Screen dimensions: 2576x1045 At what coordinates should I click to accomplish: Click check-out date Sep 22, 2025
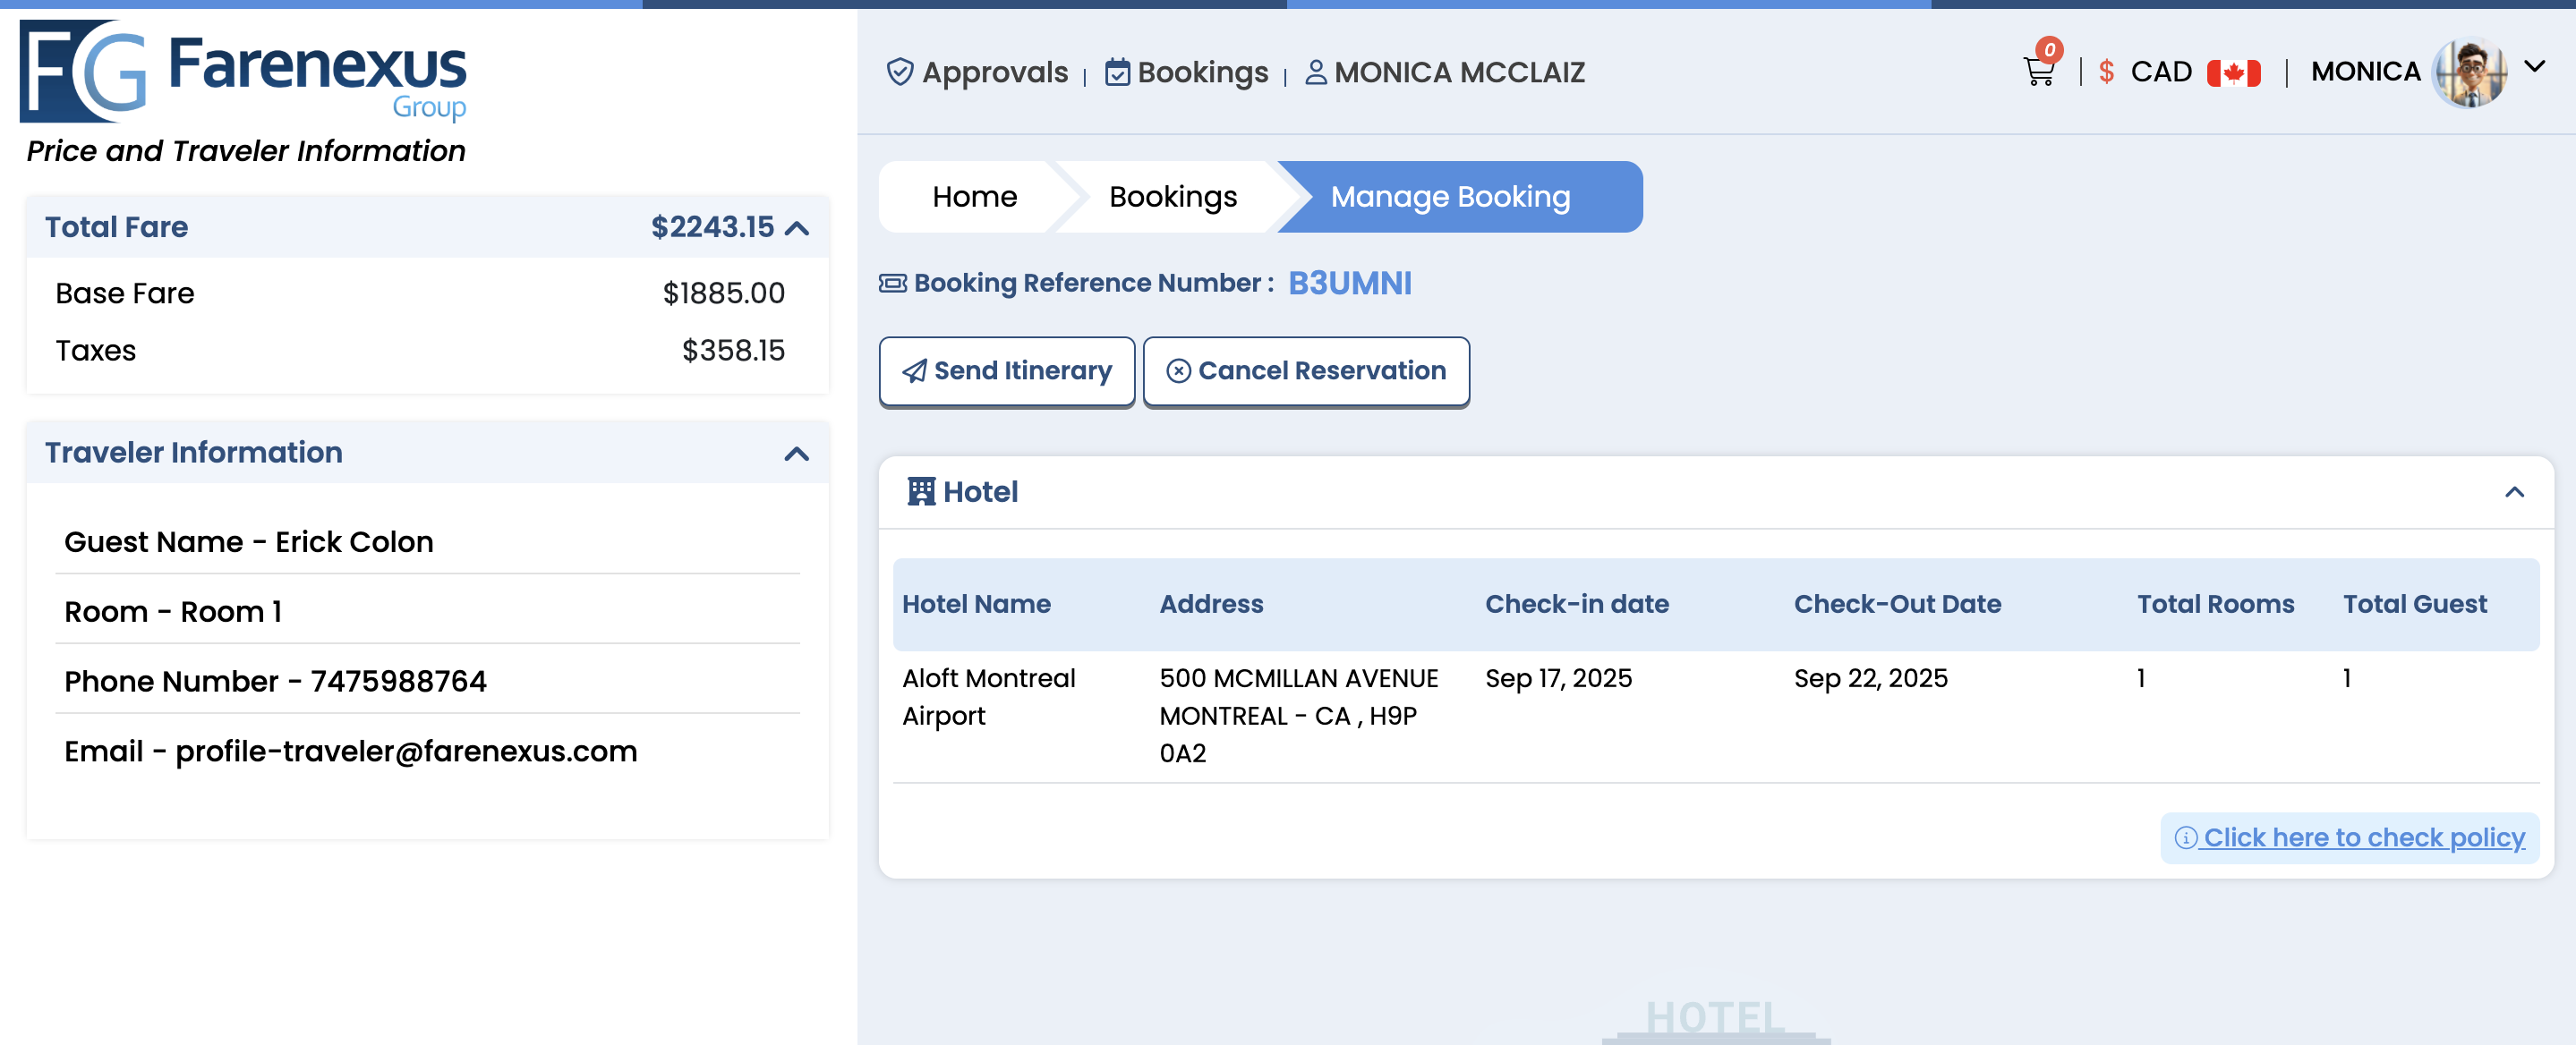(1870, 678)
